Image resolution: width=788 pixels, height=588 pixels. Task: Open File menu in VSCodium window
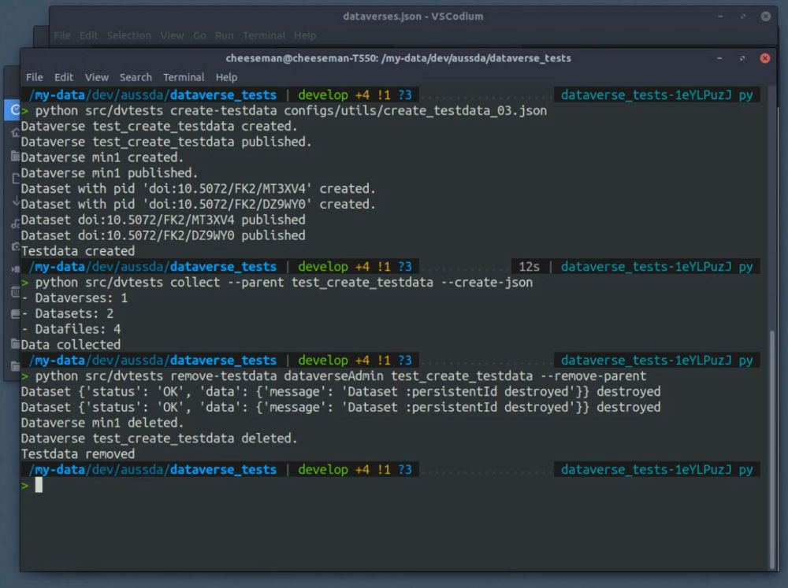(61, 35)
